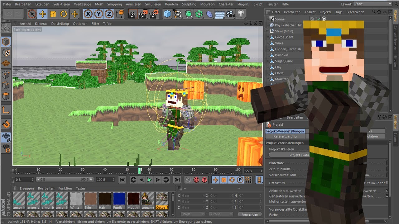
Task: Activate the Rotate tool in top toolbar
Action: pos(64,14)
